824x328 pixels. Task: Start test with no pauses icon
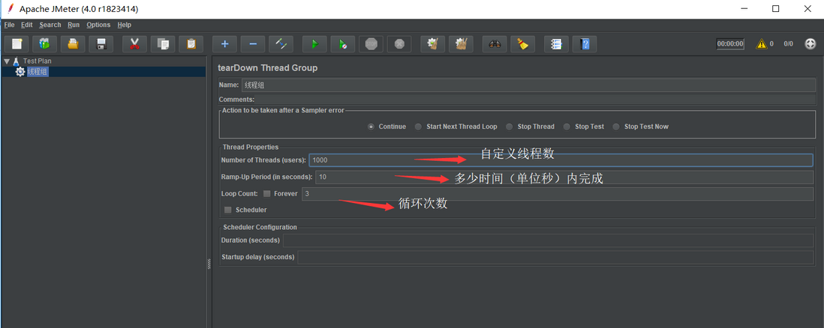point(343,44)
